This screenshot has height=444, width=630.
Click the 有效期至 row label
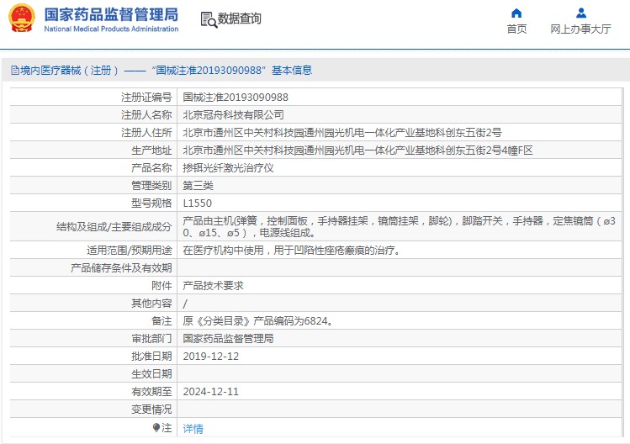pyautogui.click(x=151, y=392)
